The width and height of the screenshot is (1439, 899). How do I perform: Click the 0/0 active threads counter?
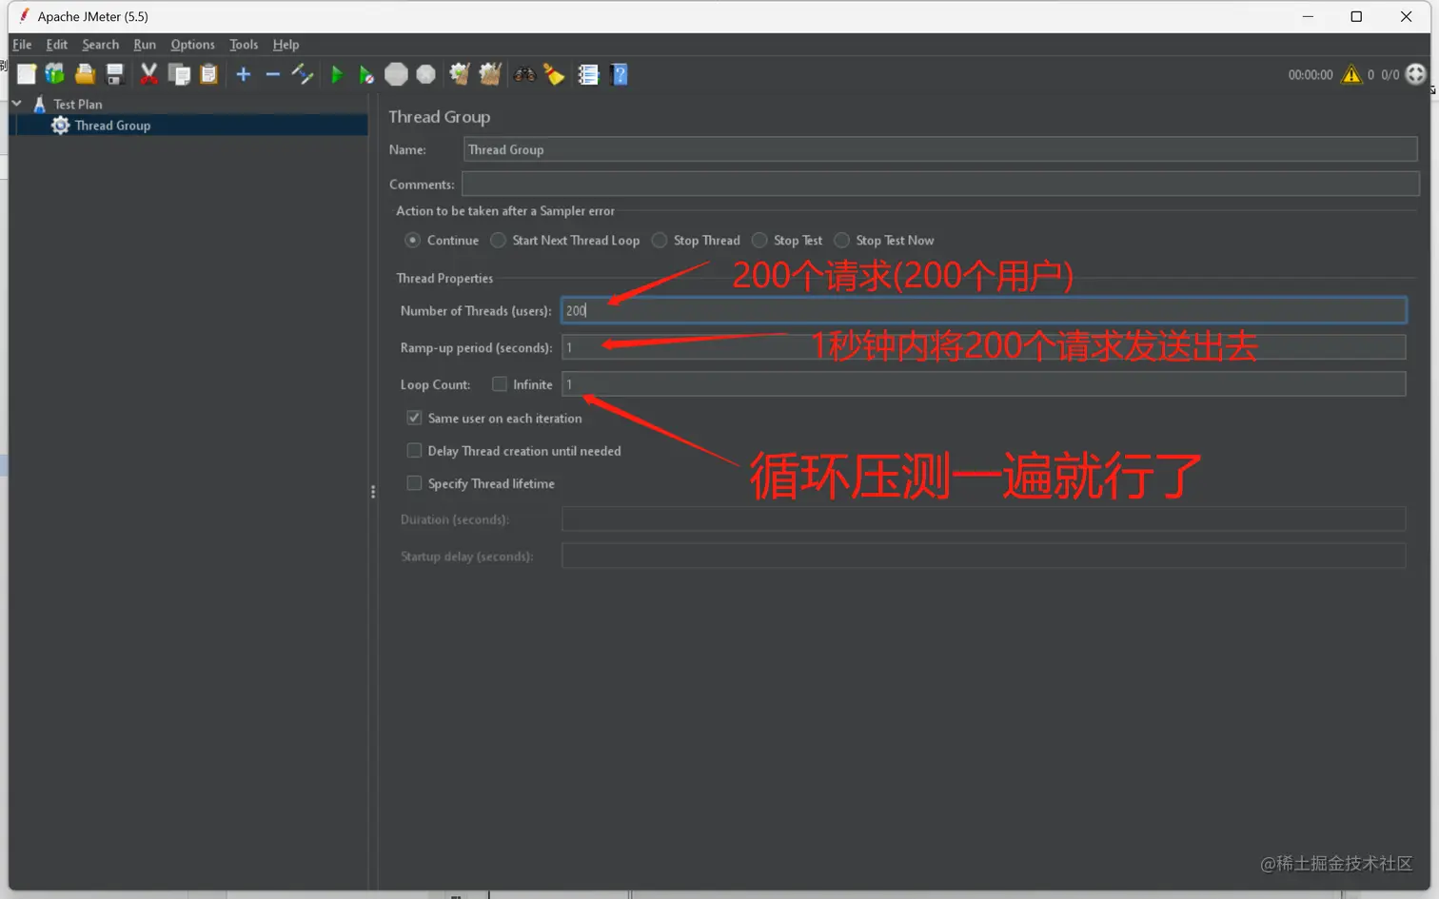1390,75
